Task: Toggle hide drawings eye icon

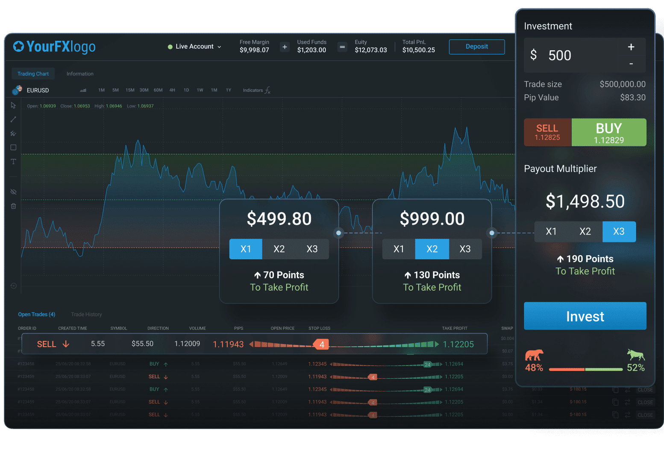Action: click(x=13, y=192)
